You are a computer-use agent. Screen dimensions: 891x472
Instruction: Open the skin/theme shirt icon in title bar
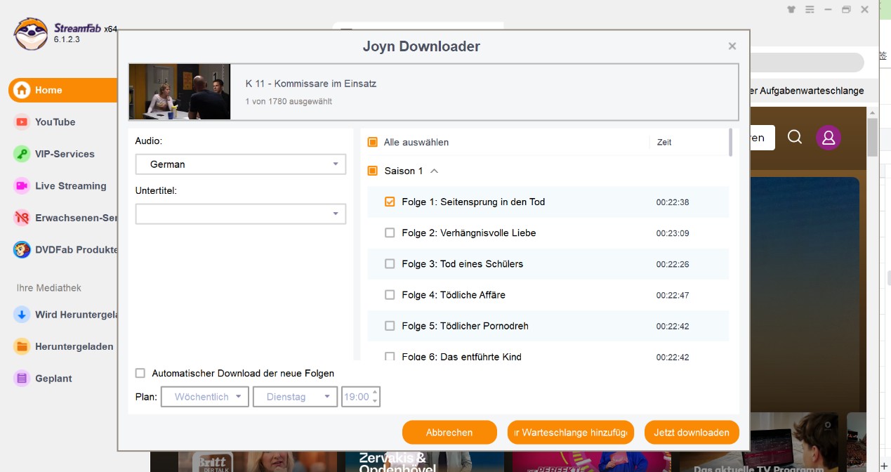click(792, 10)
